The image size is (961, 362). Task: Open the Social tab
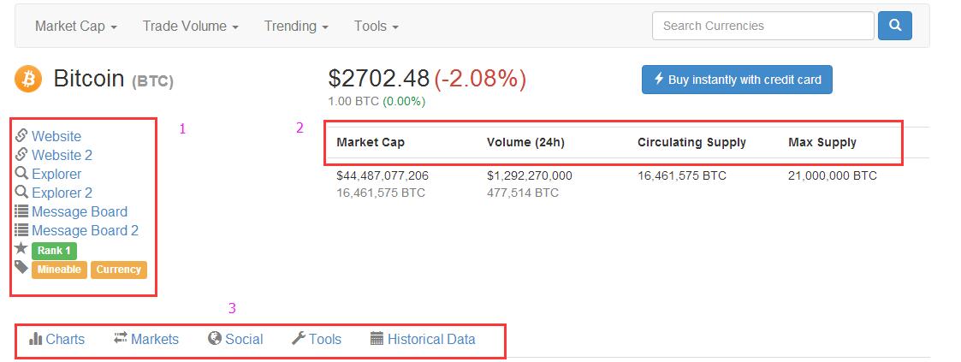pos(235,339)
